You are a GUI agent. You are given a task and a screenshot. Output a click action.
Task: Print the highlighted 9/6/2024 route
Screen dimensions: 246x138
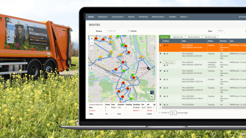click(164, 45)
